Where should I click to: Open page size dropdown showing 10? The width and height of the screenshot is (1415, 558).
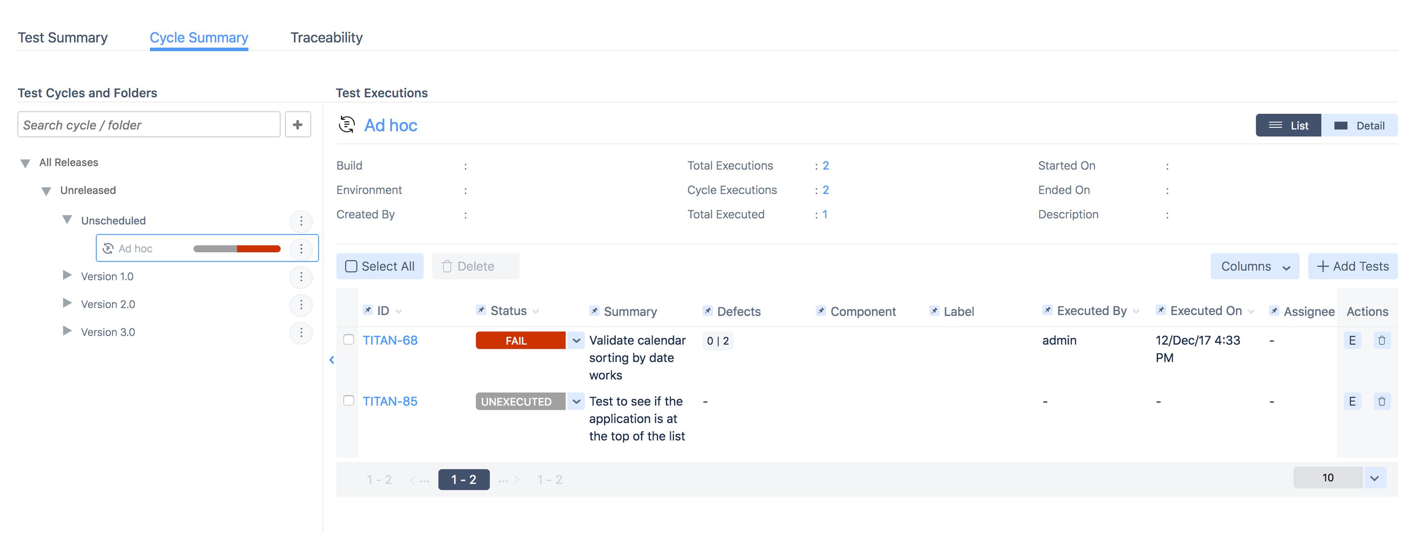point(1374,478)
